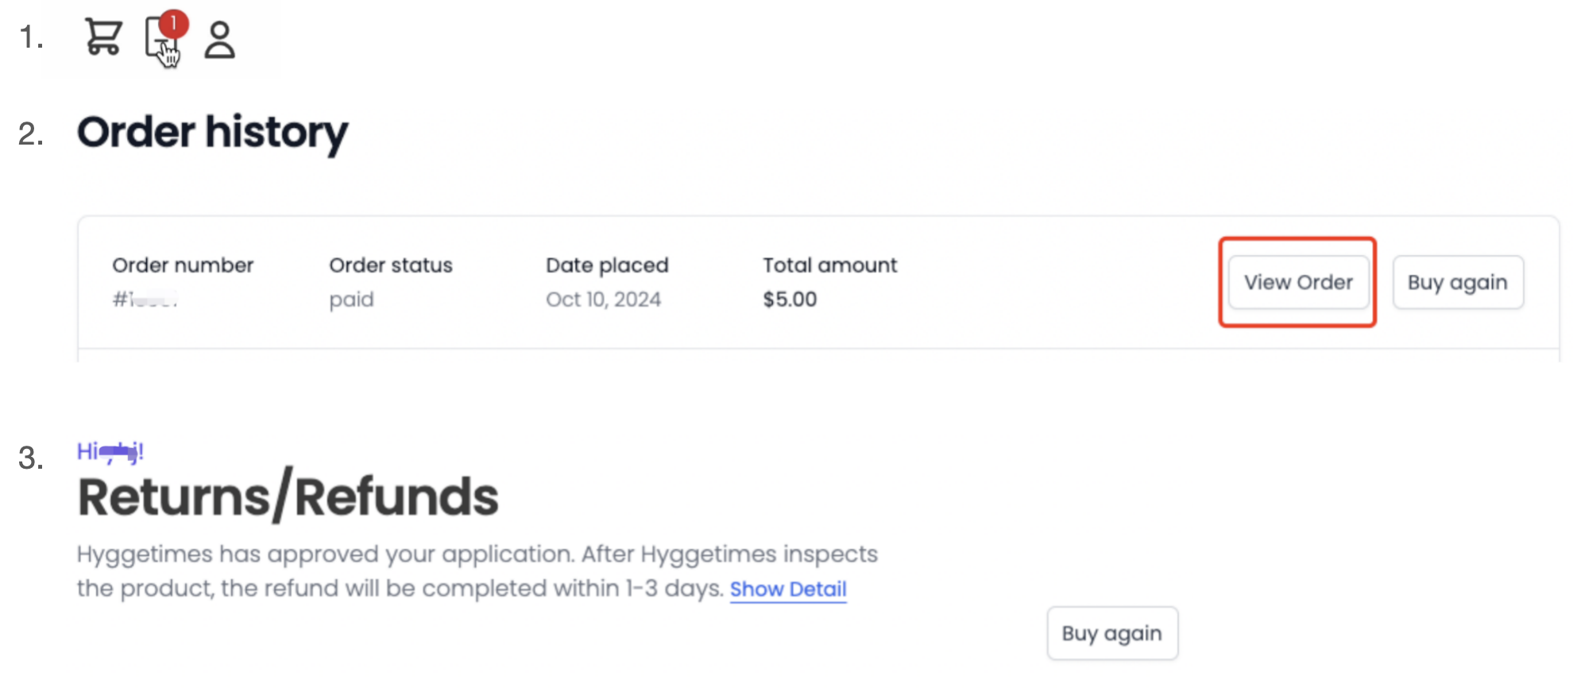Click the $5.00 total amount
The image size is (1573, 688).
point(790,300)
